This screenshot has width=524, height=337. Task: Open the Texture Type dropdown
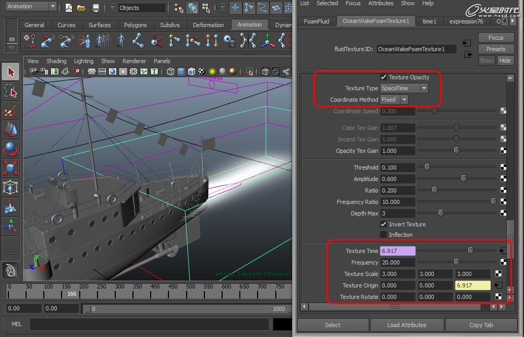[404, 88]
